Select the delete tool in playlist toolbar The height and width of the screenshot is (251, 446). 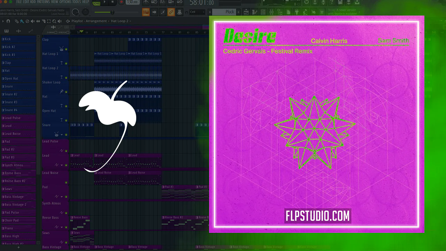click(28, 21)
